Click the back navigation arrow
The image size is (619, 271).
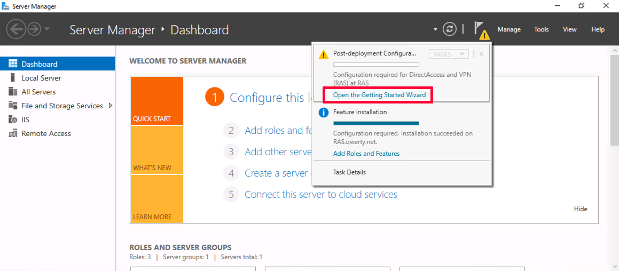[16, 29]
